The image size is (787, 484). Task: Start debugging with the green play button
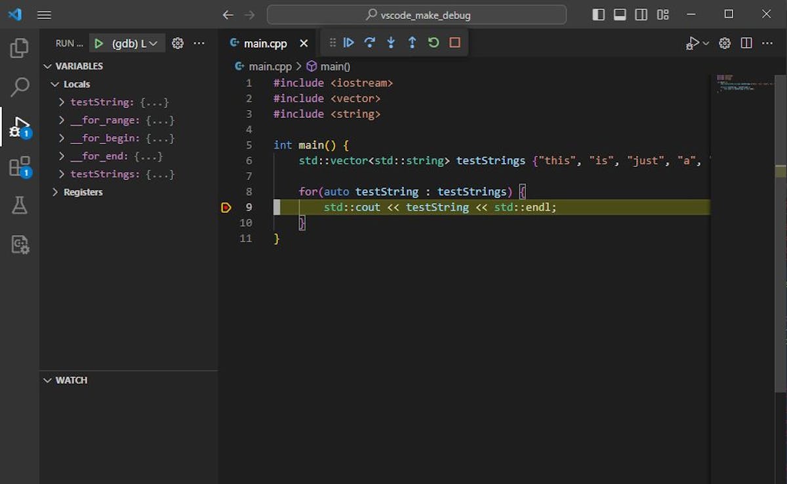tap(98, 43)
